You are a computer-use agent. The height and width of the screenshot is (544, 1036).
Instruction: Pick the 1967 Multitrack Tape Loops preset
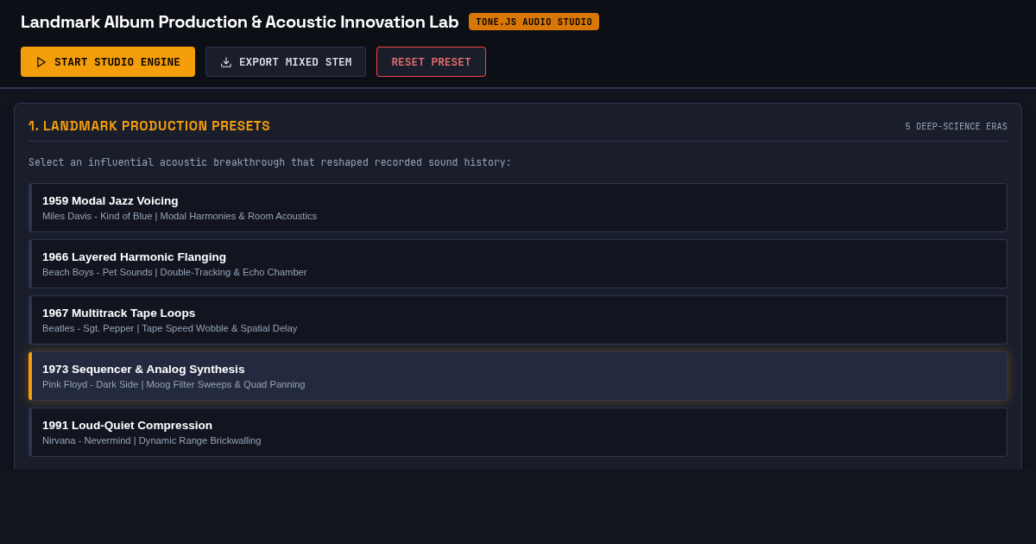tap(518, 319)
